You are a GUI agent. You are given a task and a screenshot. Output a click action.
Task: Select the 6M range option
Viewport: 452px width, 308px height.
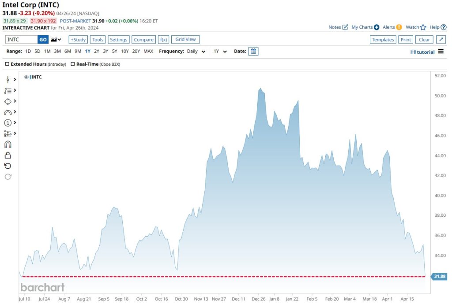click(68, 52)
